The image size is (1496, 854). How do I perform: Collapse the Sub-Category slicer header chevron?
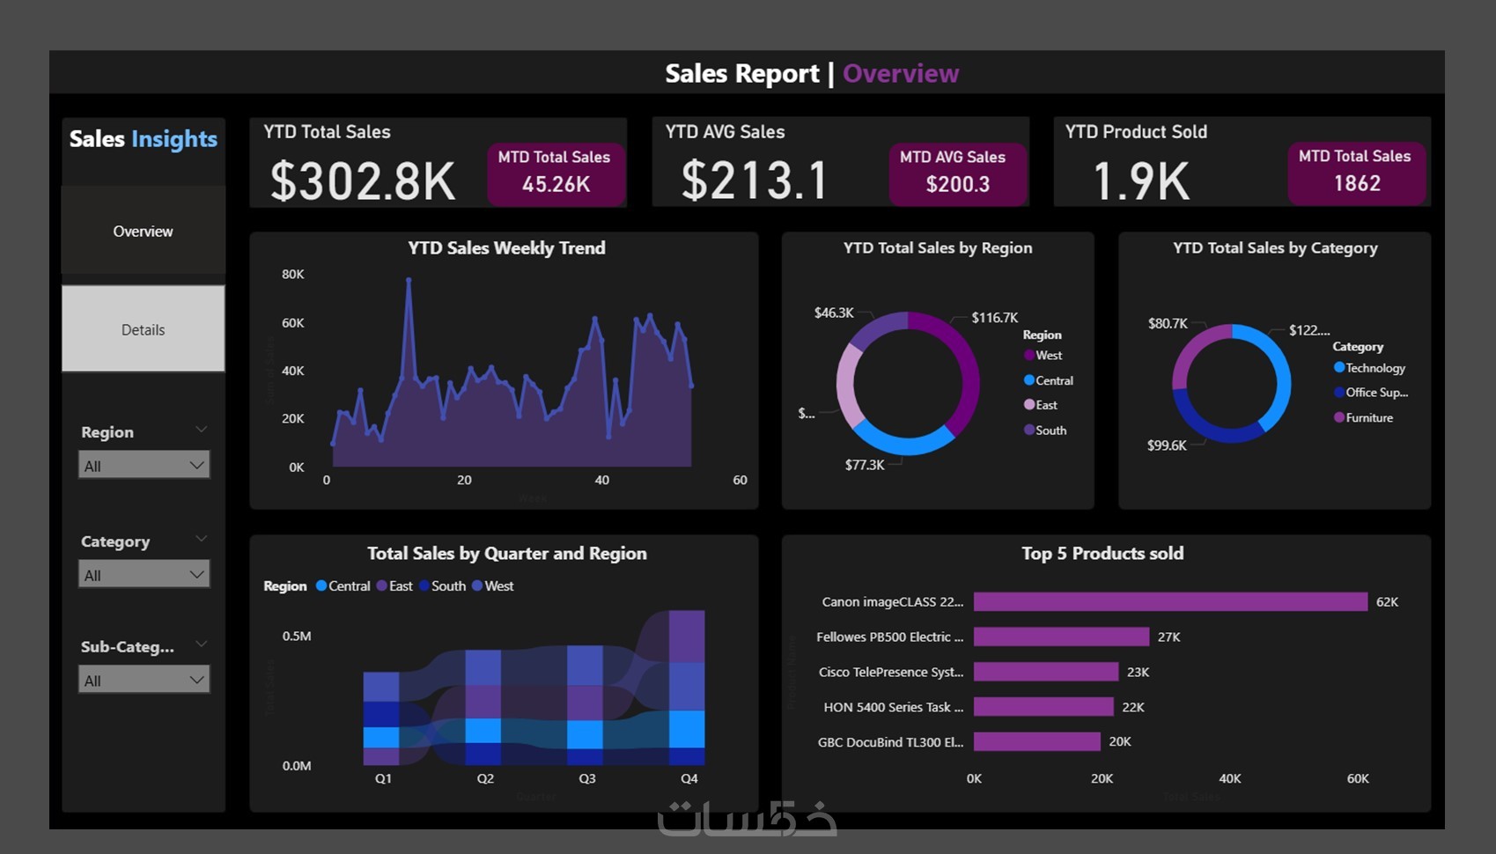[202, 644]
